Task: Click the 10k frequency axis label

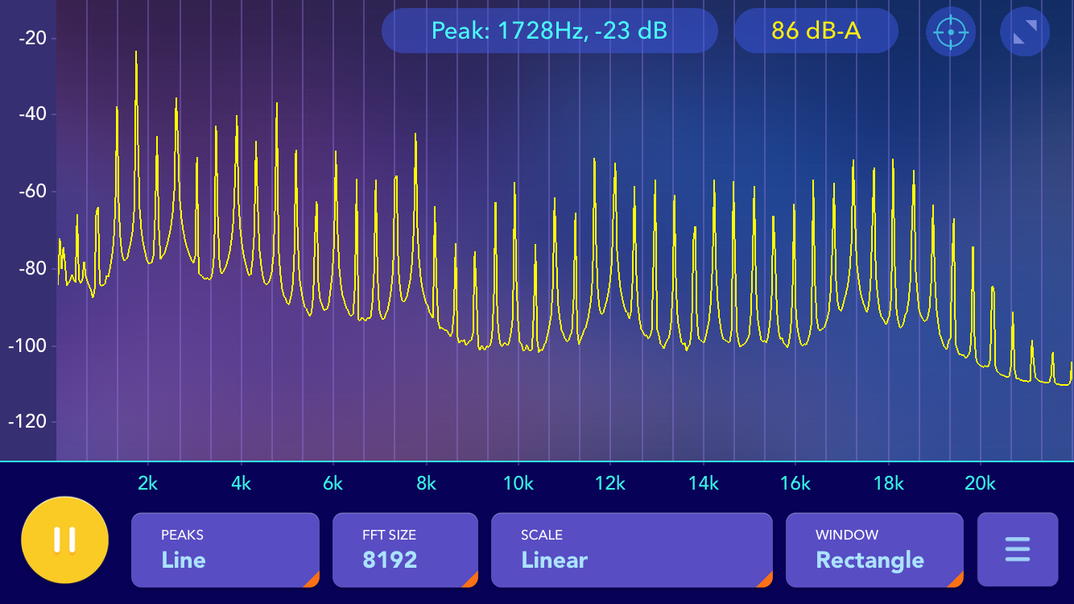Action: 518,483
